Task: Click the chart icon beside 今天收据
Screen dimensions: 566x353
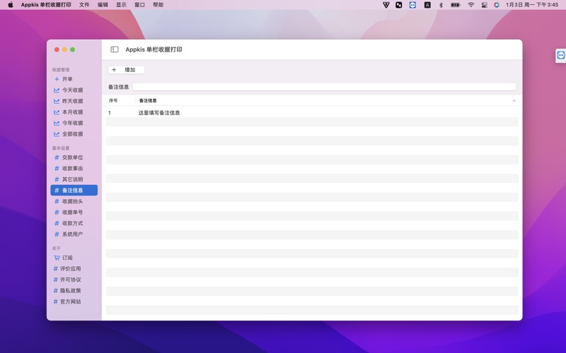Action: (x=57, y=90)
